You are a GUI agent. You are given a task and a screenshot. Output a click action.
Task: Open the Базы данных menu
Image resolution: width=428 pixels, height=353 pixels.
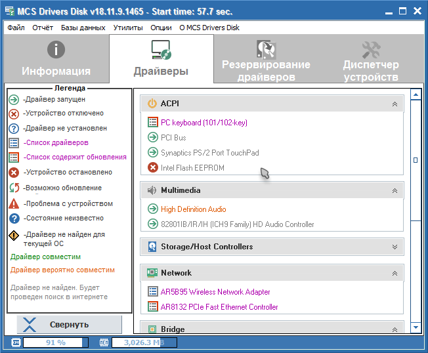pyautogui.click(x=83, y=28)
